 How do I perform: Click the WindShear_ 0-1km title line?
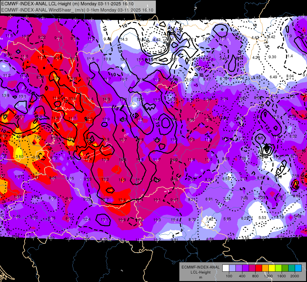click(77, 10)
